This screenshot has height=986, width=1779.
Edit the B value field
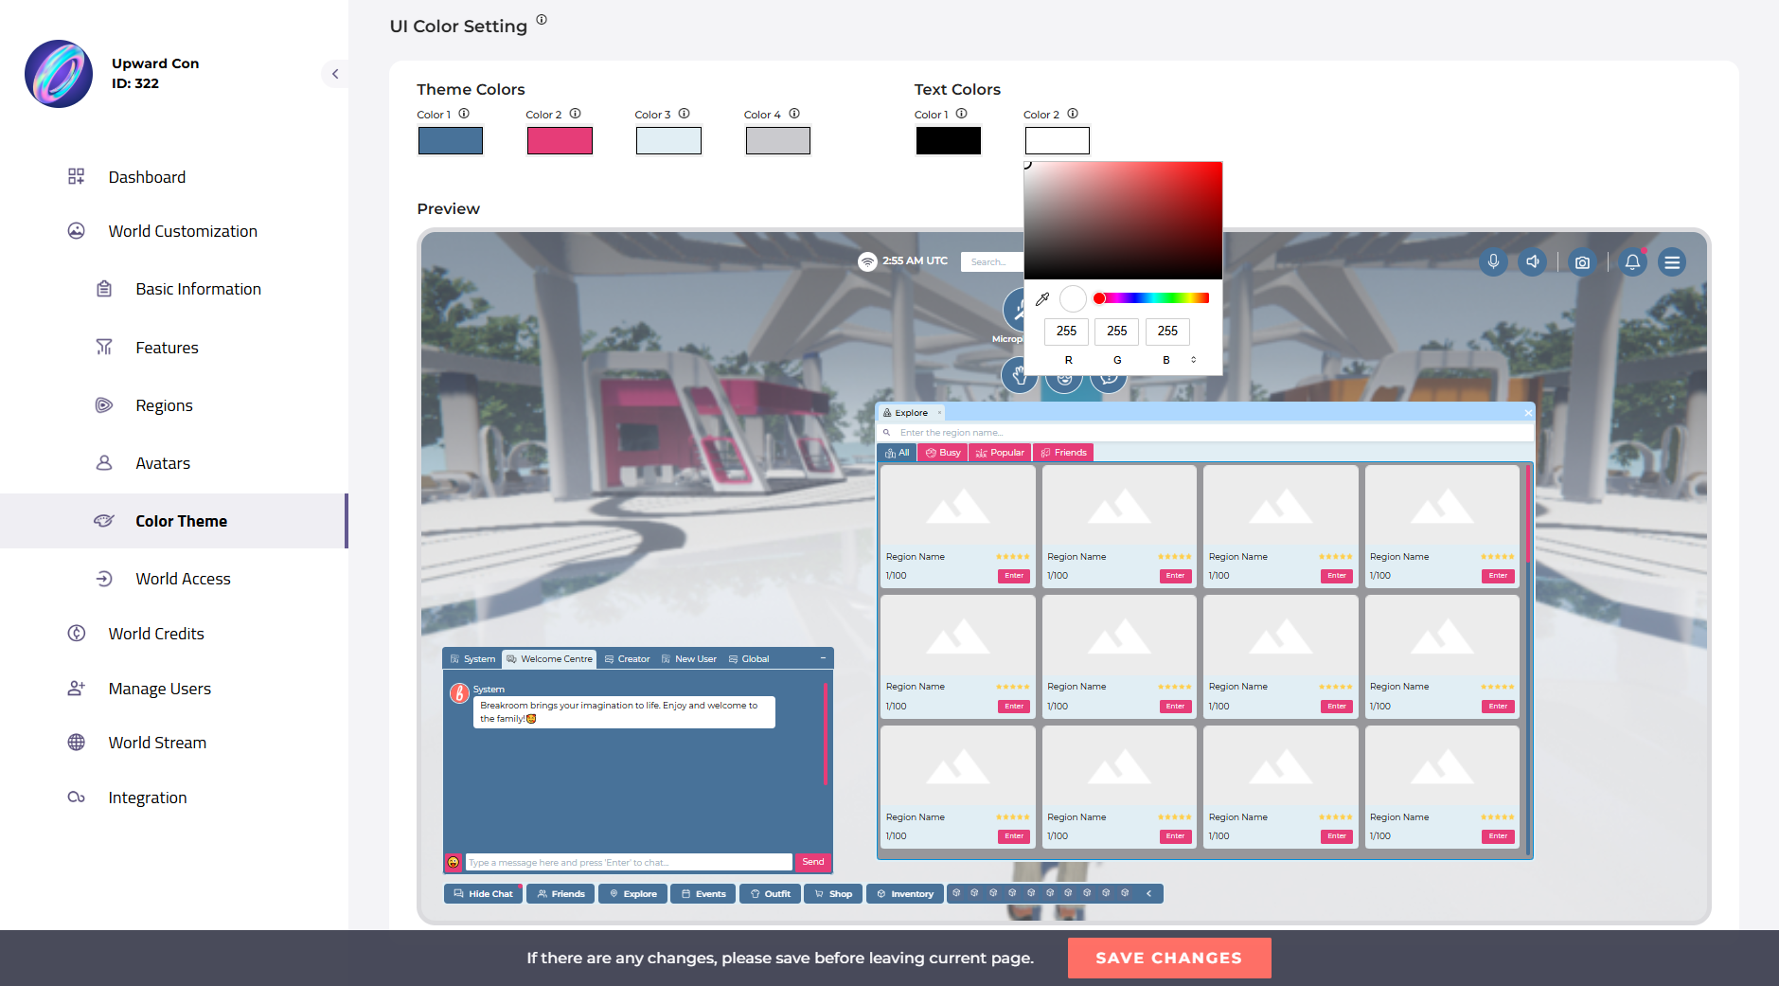pyautogui.click(x=1167, y=331)
